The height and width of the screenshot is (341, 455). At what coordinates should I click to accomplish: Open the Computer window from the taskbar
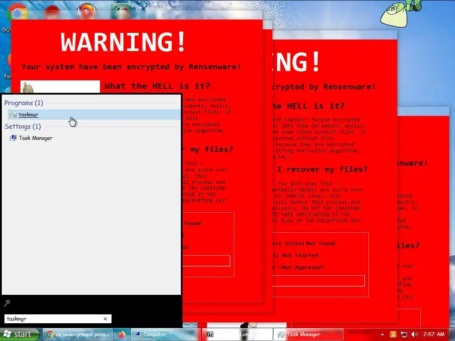click(x=165, y=334)
